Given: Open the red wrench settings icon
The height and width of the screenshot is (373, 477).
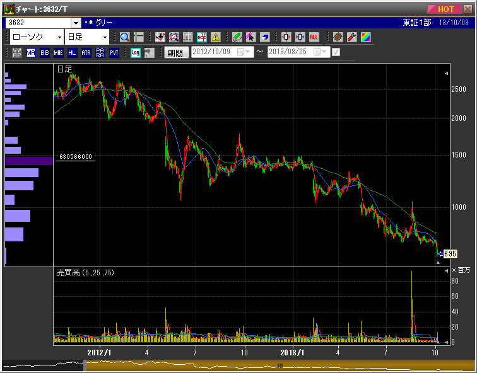Looking at the screenshot, I should coord(352,37).
